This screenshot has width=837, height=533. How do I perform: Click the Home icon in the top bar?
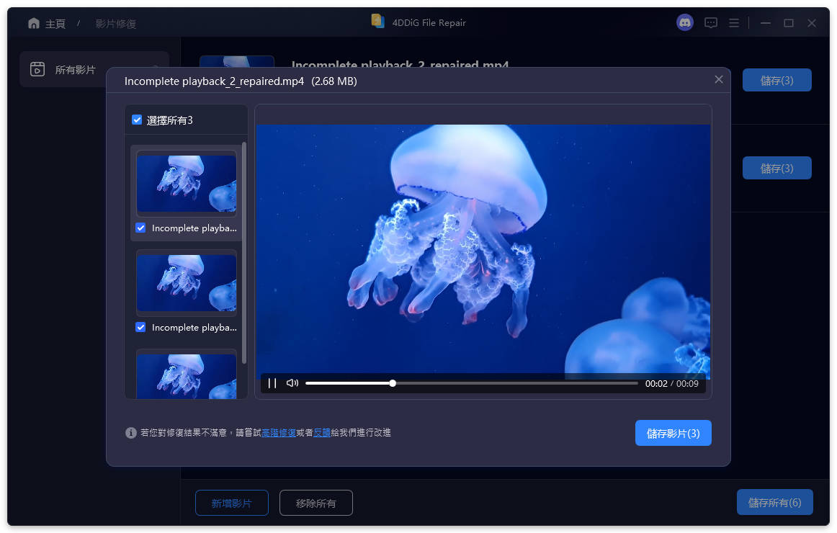33,22
